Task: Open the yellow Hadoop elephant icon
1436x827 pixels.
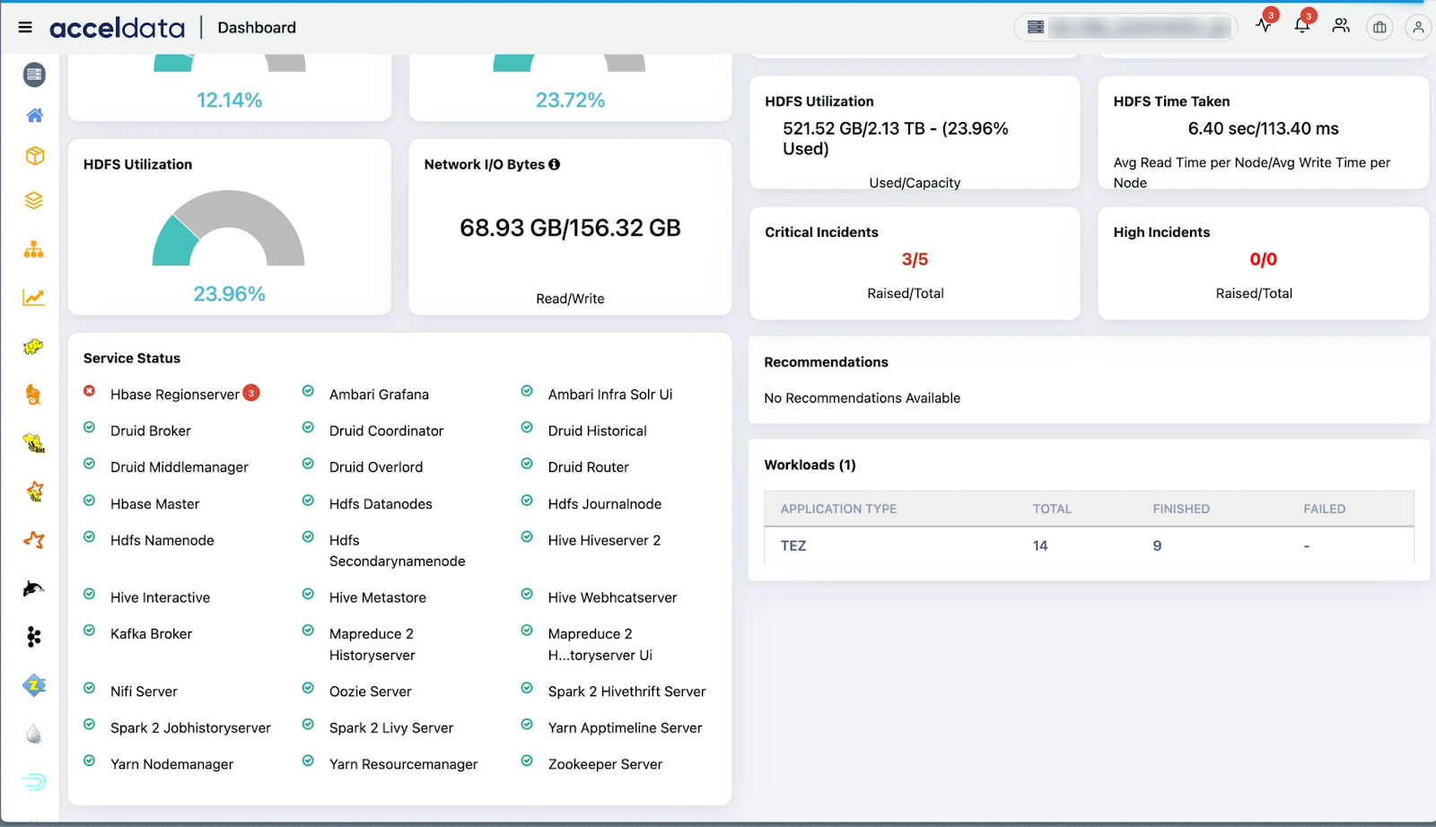Action: pyautogui.click(x=34, y=346)
